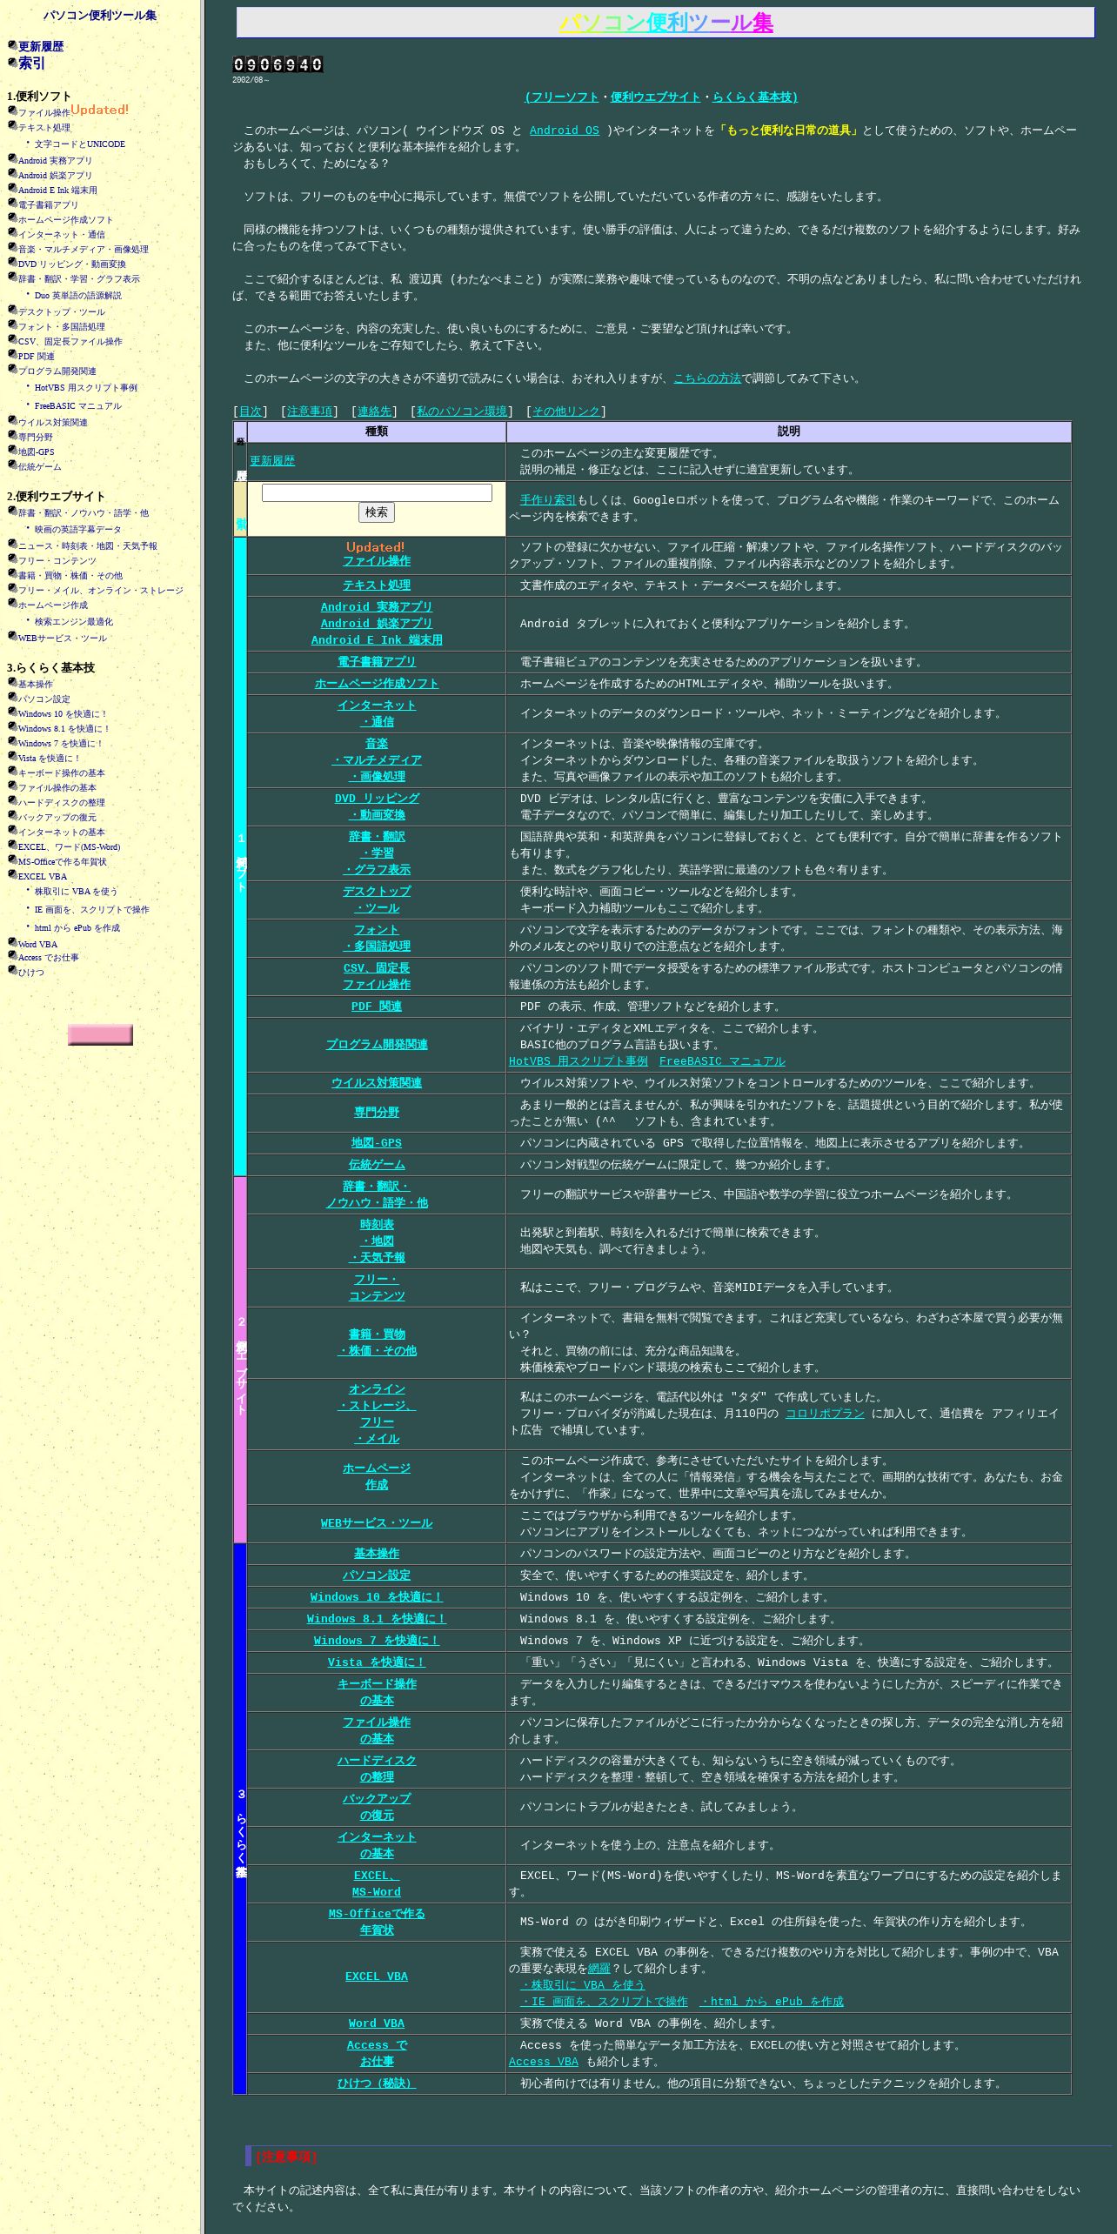The image size is (1117, 2234).
Task: Click the bullet icon beside sidebar テキスト処理
Action: (12, 125)
